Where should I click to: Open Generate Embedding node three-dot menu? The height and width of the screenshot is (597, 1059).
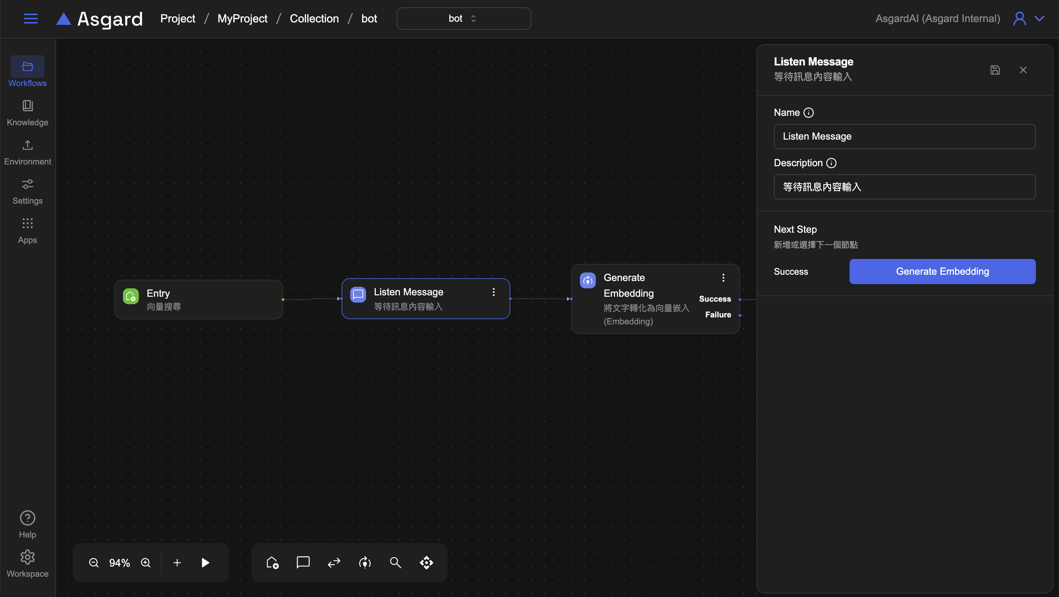pyautogui.click(x=723, y=278)
